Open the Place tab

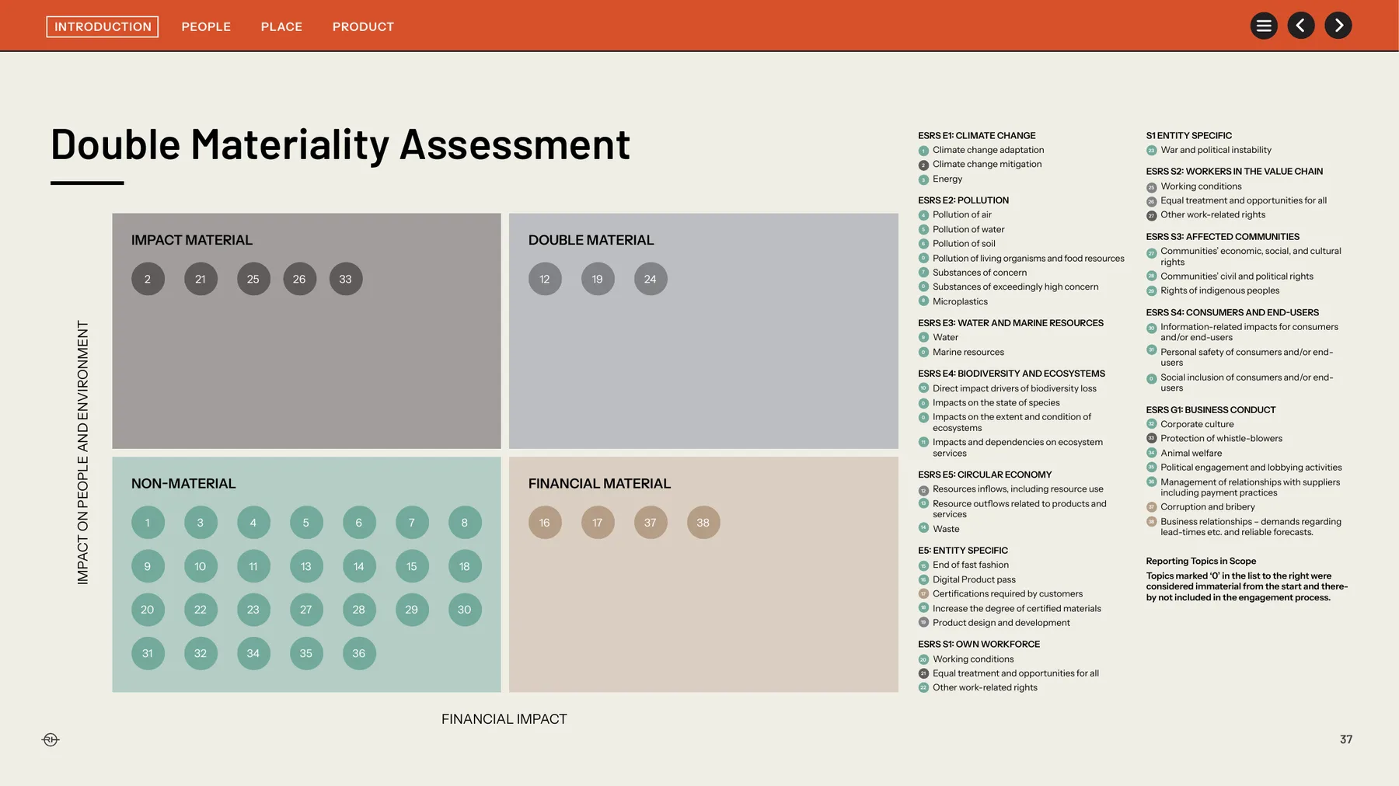(x=281, y=26)
